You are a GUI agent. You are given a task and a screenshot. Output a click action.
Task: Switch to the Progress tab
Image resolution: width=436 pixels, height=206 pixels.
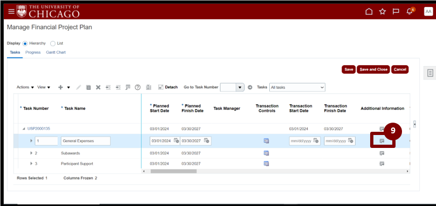33,52
